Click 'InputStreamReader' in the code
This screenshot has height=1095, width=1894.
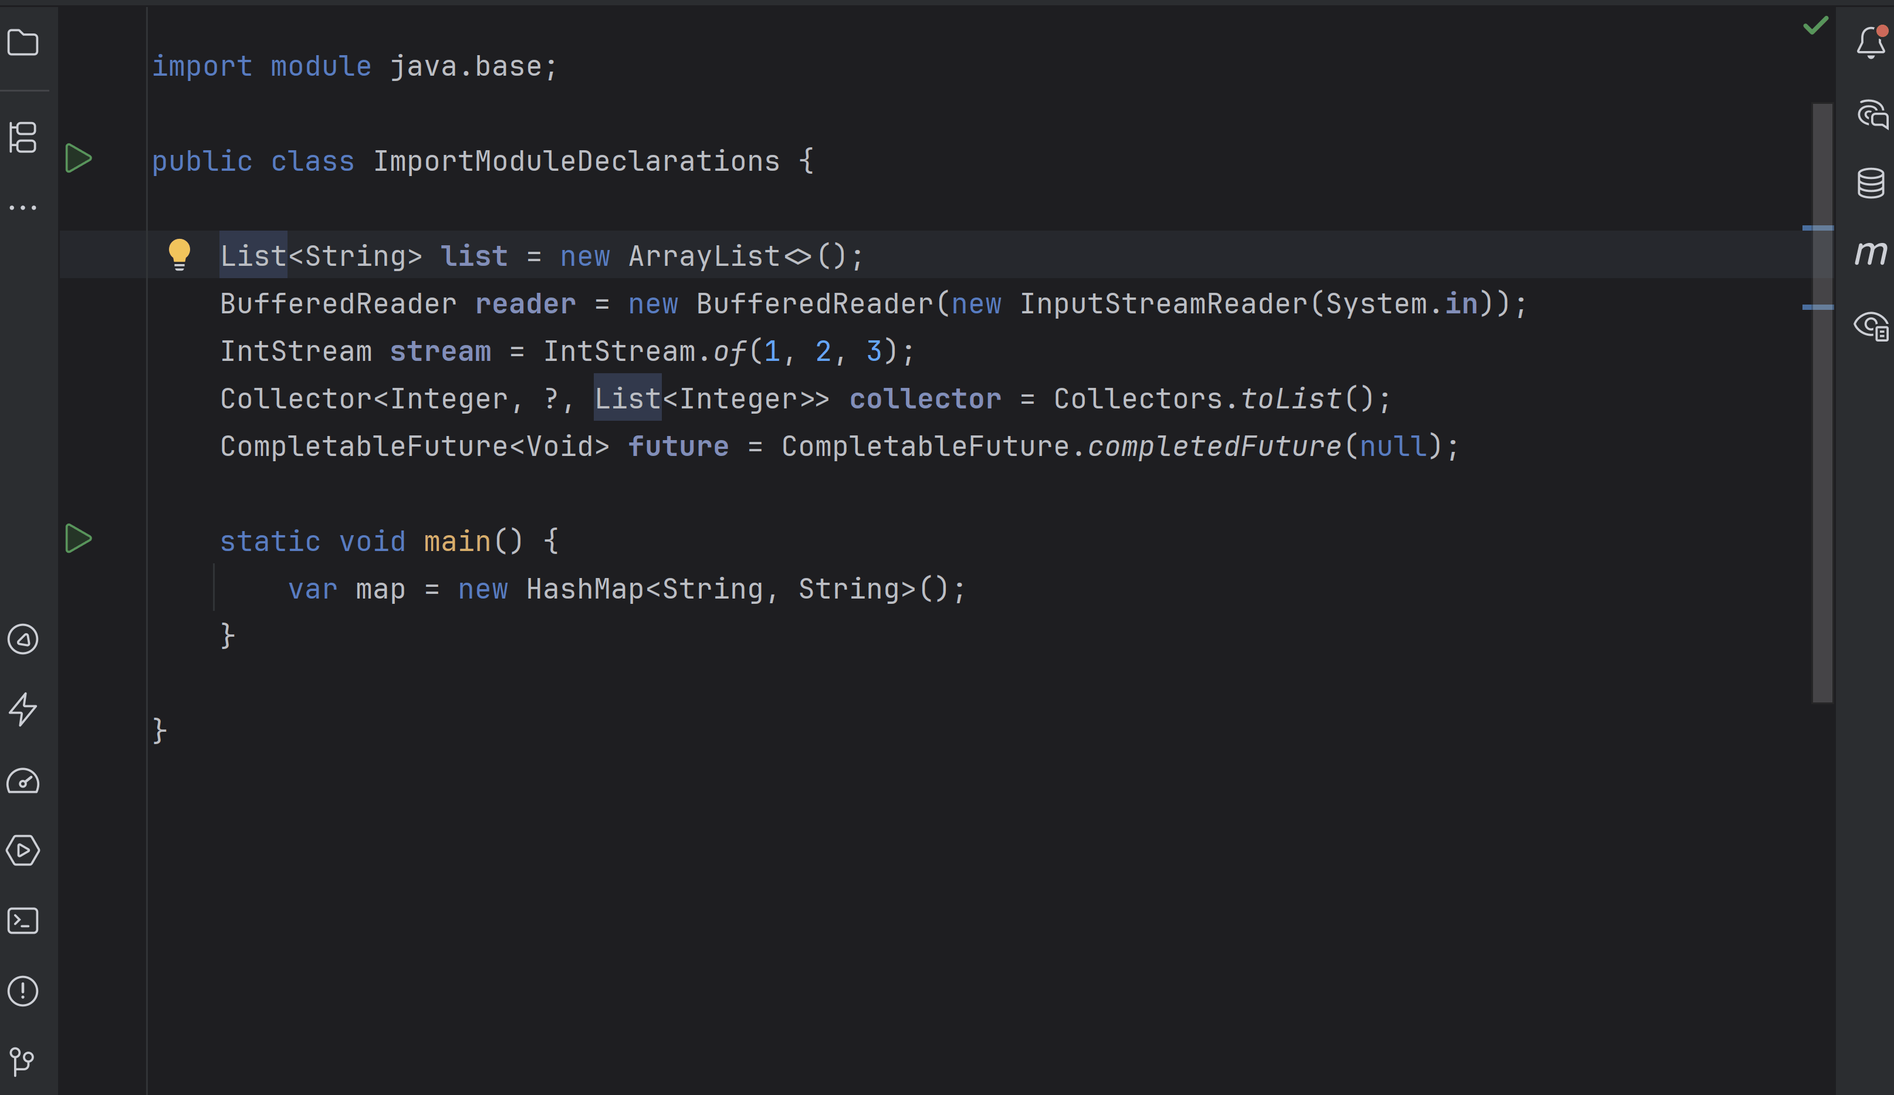(x=1164, y=303)
